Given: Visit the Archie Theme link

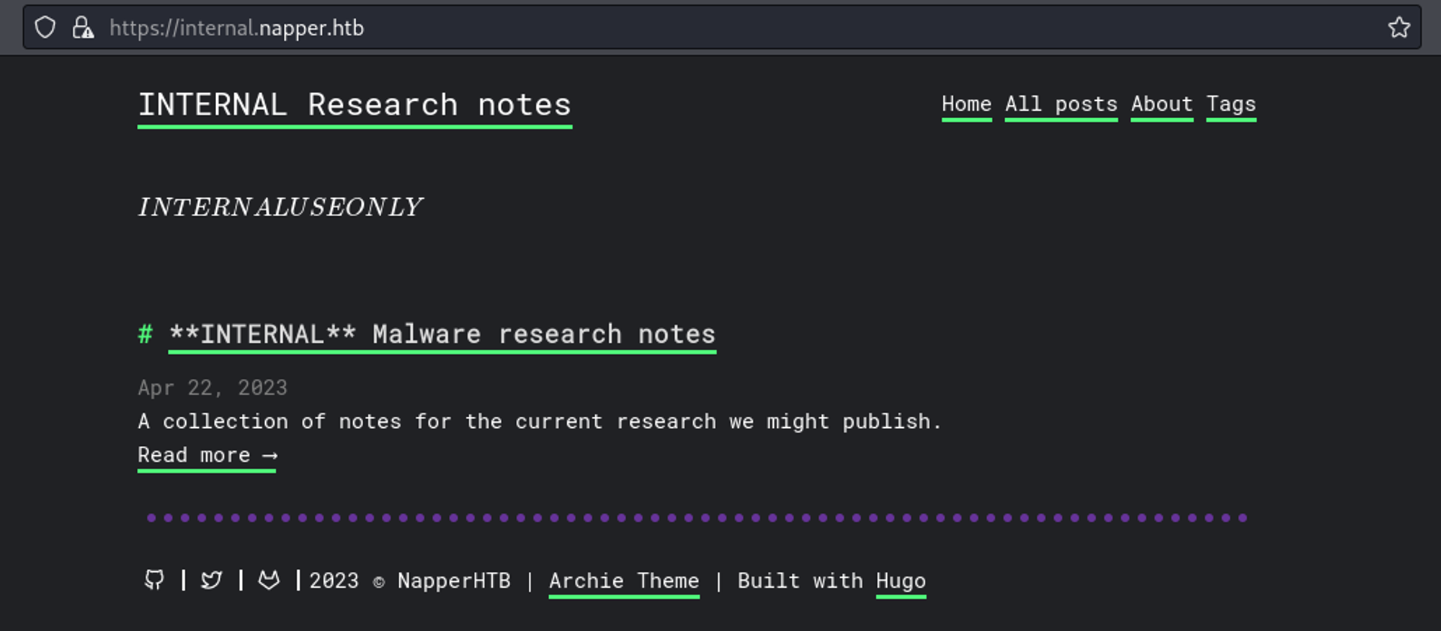Looking at the screenshot, I should click(x=624, y=581).
